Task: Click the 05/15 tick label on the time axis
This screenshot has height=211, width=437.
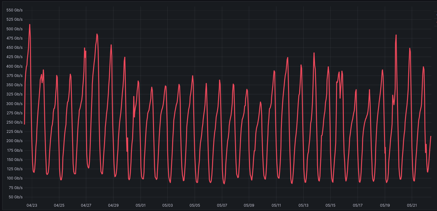Action: 330,205
